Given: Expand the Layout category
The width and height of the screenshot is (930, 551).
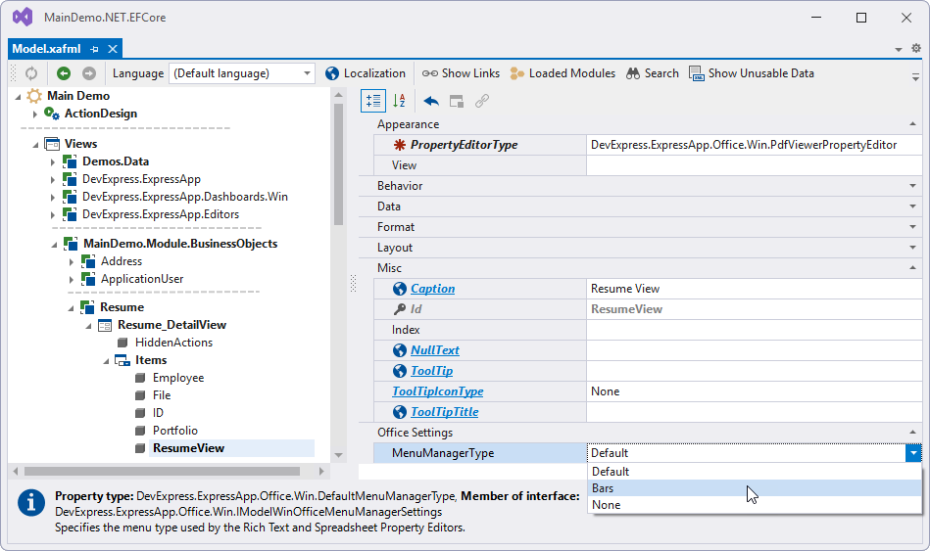Looking at the screenshot, I should [912, 248].
